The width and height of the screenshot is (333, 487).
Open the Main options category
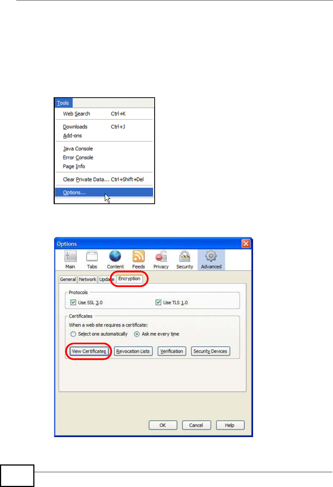[x=70, y=260]
